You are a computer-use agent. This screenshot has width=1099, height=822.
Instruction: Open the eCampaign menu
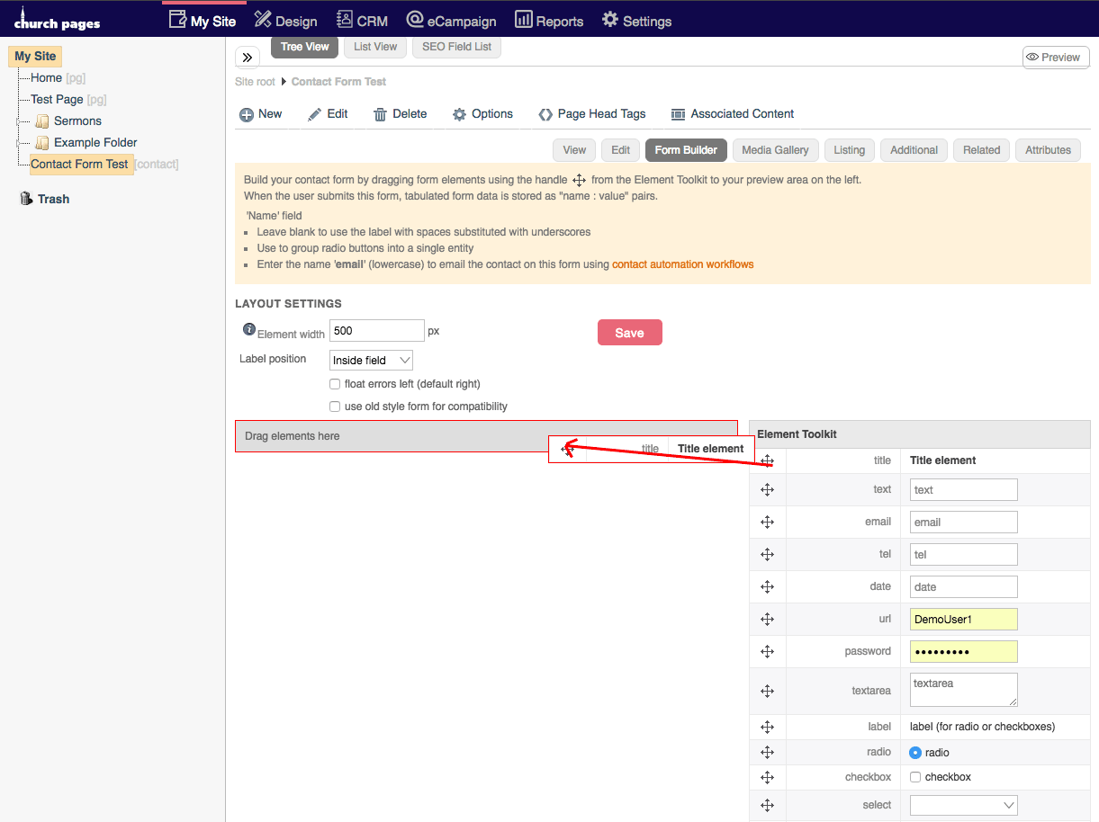click(x=453, y=21)
